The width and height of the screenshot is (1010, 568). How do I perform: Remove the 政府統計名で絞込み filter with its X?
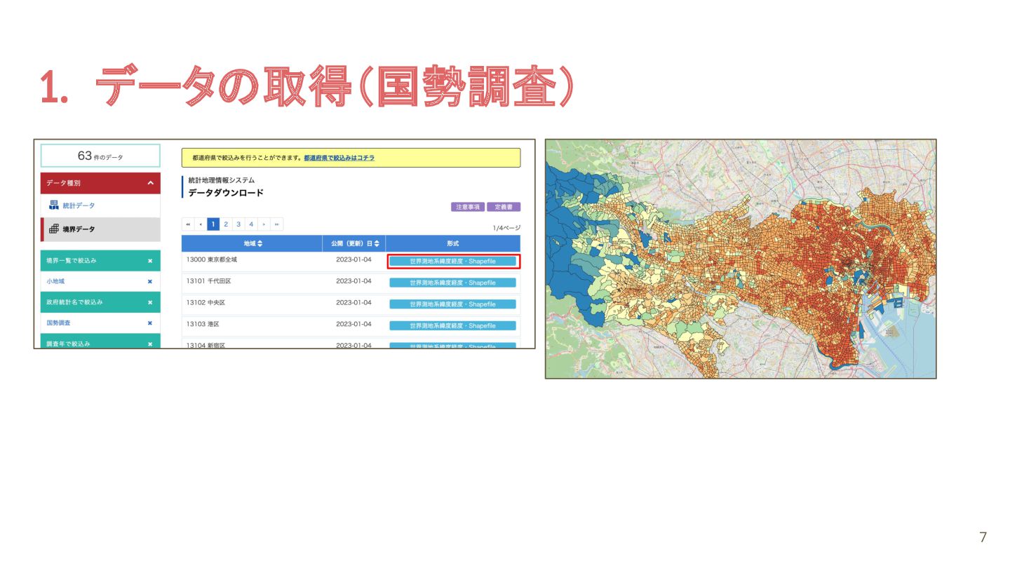pyautogui.click(x=150, y=302)
